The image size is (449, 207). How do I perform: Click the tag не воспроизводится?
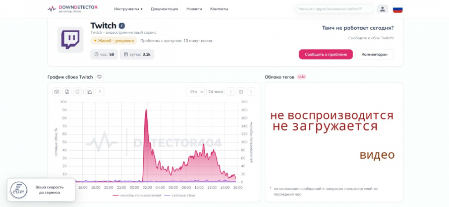(x=332, y=115)
